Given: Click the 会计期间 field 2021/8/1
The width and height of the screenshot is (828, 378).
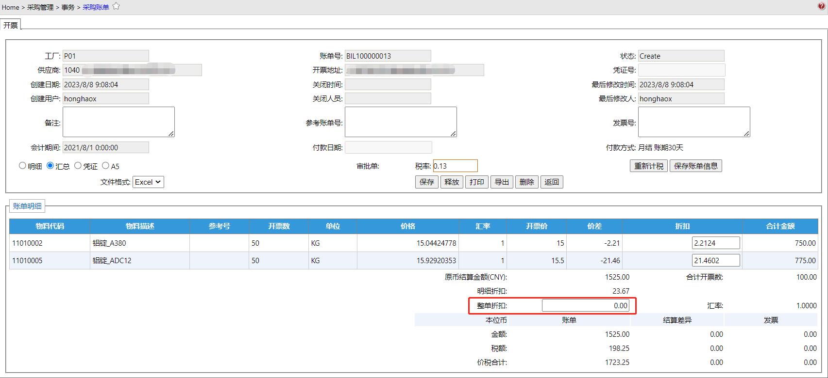Looking at the screenshot, I should click(106, 147).
